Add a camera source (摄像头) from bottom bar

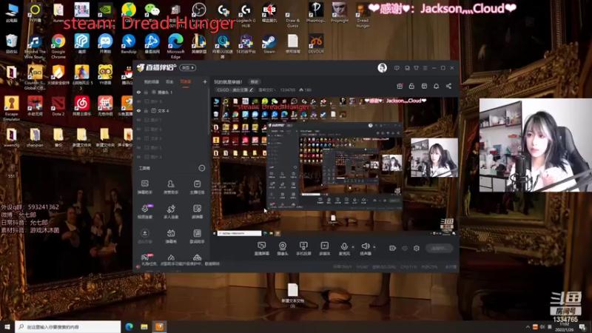coord(283,249)
